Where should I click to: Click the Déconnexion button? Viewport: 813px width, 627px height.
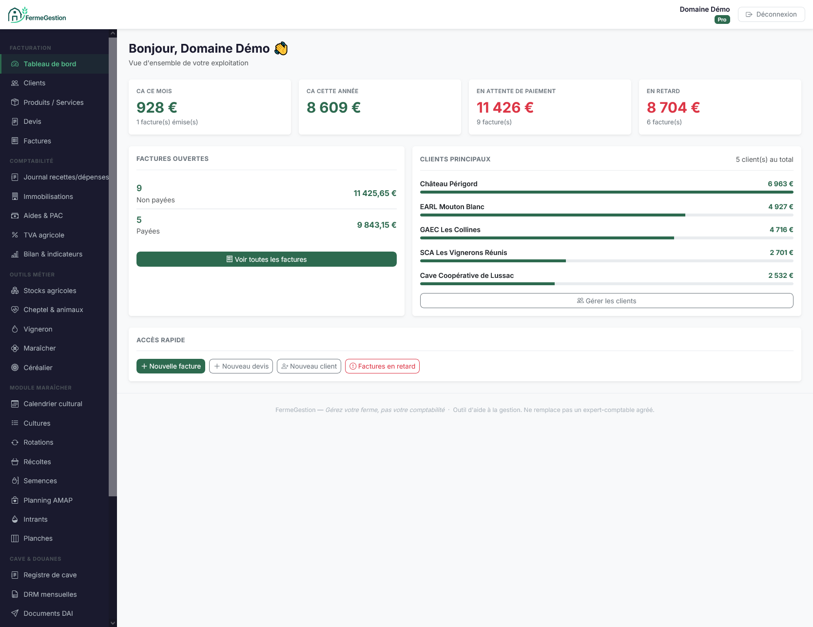click(771, 14)
